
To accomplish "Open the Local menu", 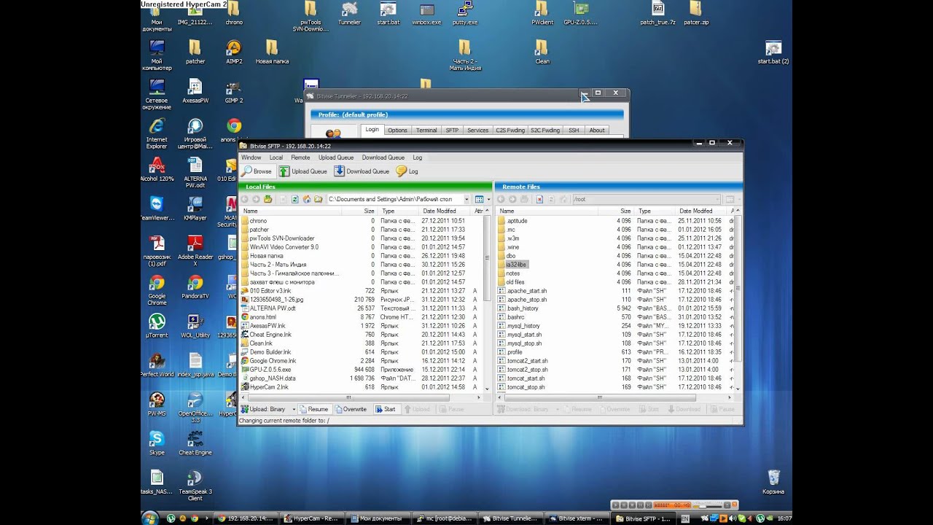I will (x=276, y=157).
